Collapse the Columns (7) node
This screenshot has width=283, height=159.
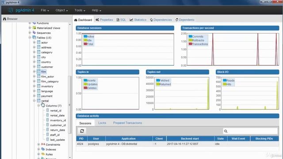click(38, 106)
